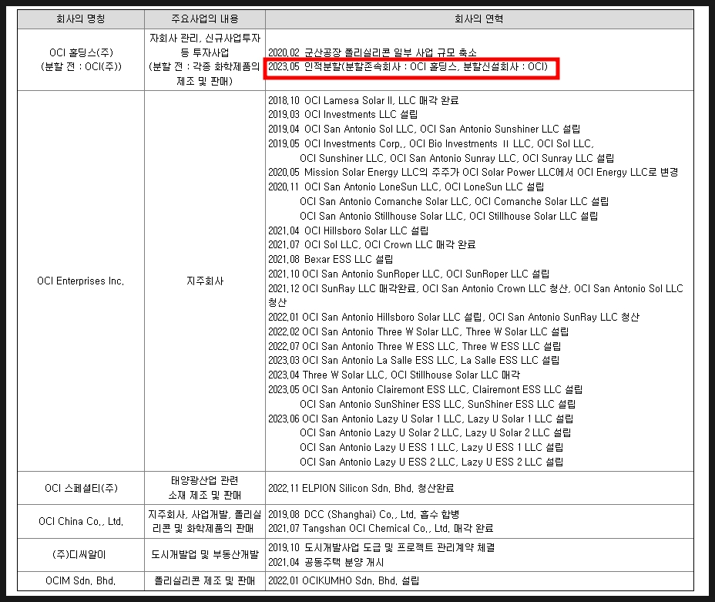Viewport: 715px width, 602px height.
Task: Click '2021.07 Tangshan OCI Chemical' line
Action: (381, 529)
